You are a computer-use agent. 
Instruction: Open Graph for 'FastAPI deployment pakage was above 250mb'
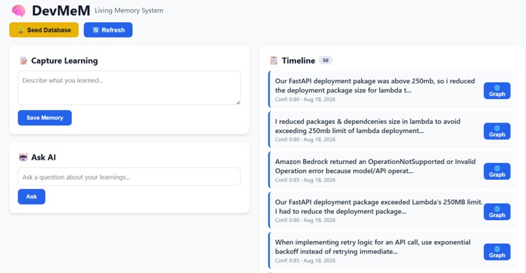pos(497,91)
